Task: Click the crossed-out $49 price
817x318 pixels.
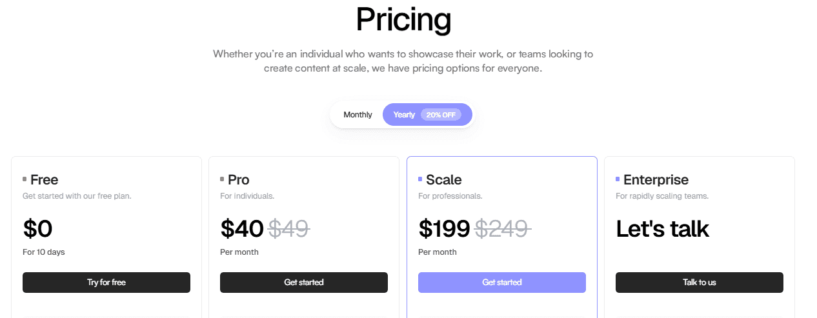Action: click(x=288, y=229)
